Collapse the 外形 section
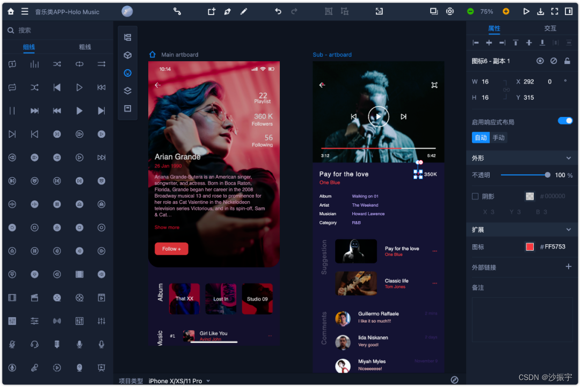The width and height of the screenshot is (581, 387). tap(569, 158)
